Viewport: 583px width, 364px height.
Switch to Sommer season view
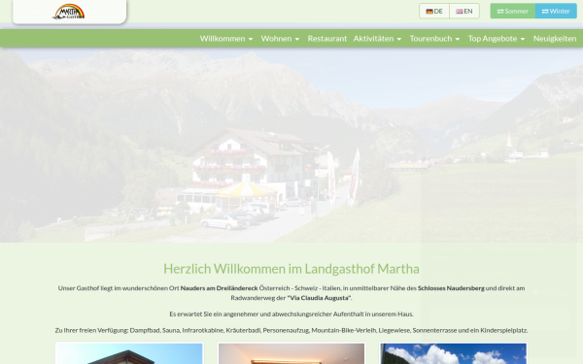click(513, 11)
